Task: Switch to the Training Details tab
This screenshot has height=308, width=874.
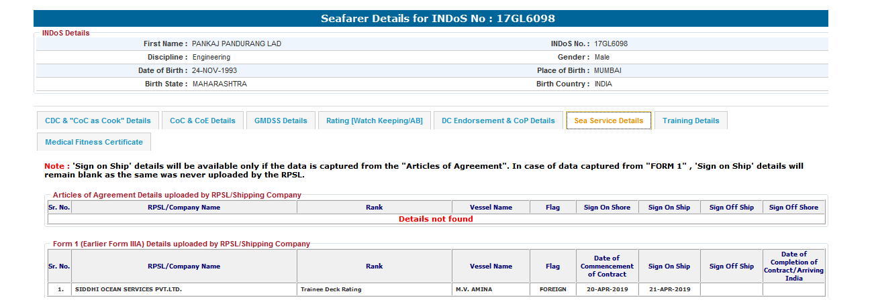Action: pos(690,121)
